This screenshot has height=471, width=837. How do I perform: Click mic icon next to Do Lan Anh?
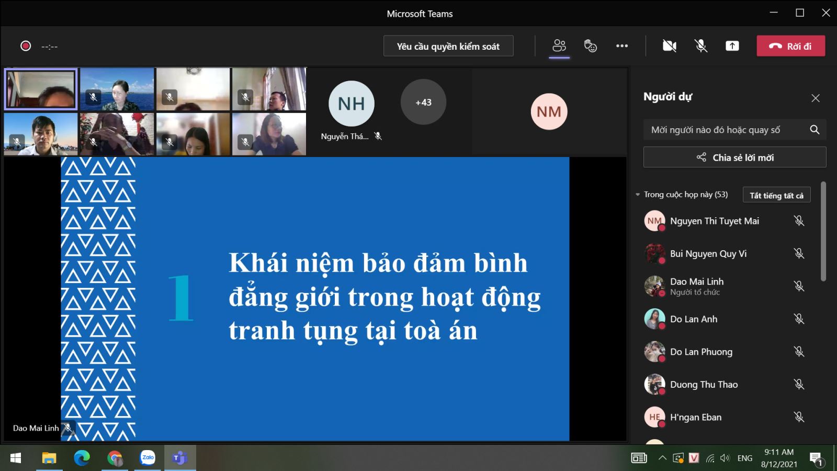coord(799,319)
